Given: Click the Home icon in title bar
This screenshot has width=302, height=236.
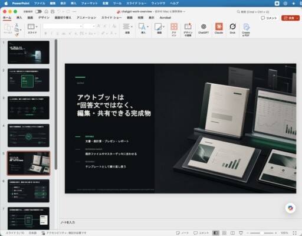Looking at the screenshot, I should pos(46,11).
